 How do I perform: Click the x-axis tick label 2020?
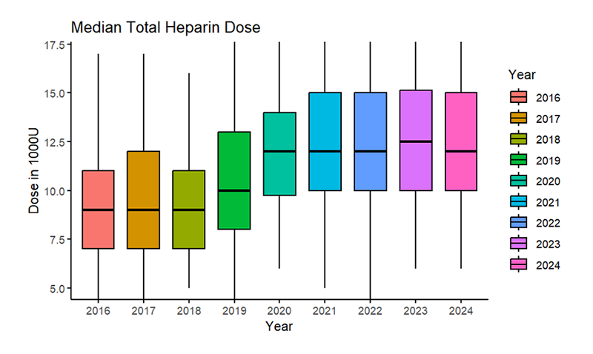click(x=279, y=311)
